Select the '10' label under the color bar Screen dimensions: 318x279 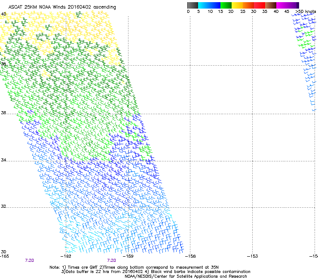click(x=210, y=12)
